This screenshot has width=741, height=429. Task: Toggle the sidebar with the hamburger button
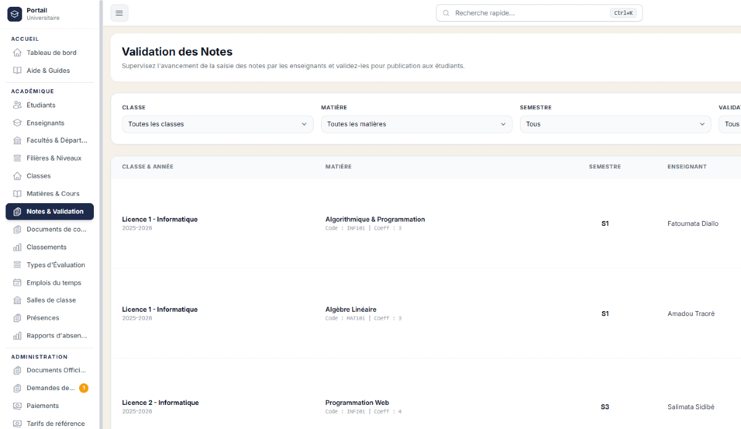coord(119,13)
